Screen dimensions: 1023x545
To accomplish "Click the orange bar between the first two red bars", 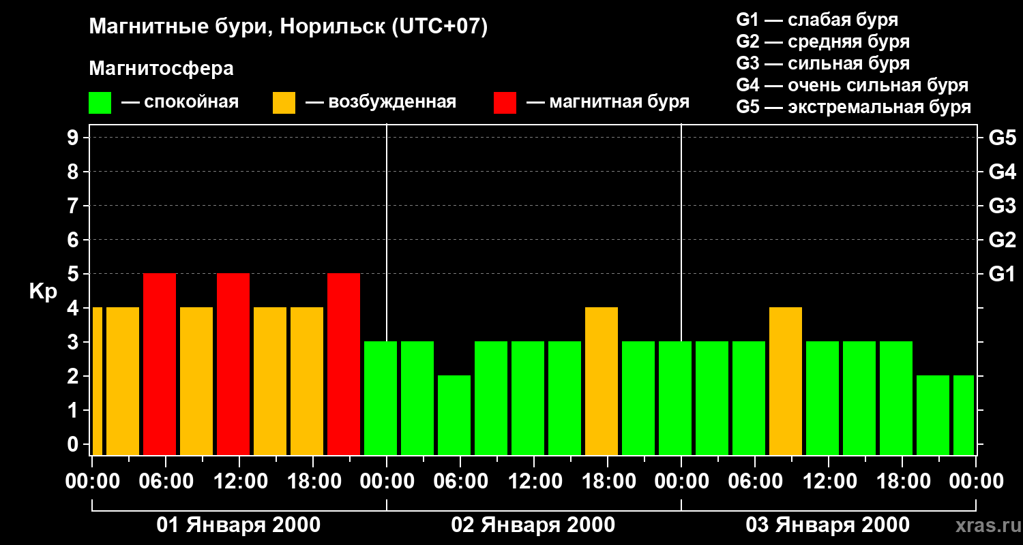I will (x=196, y=381).
